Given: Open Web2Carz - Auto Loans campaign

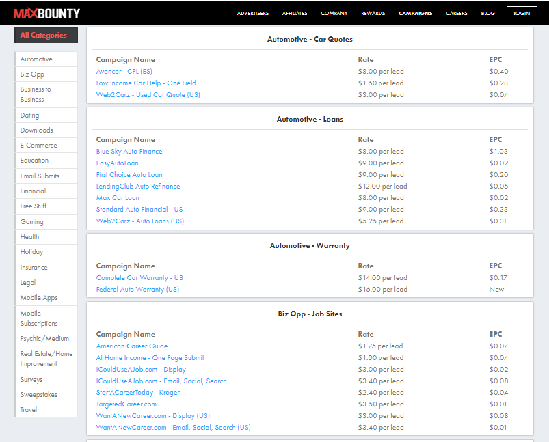Looking at the screenshot, I should pos(140,221).
